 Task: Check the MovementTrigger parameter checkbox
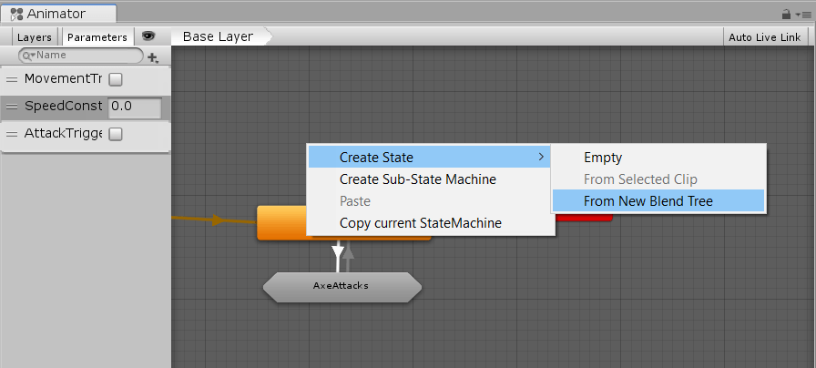click(116, 79)
